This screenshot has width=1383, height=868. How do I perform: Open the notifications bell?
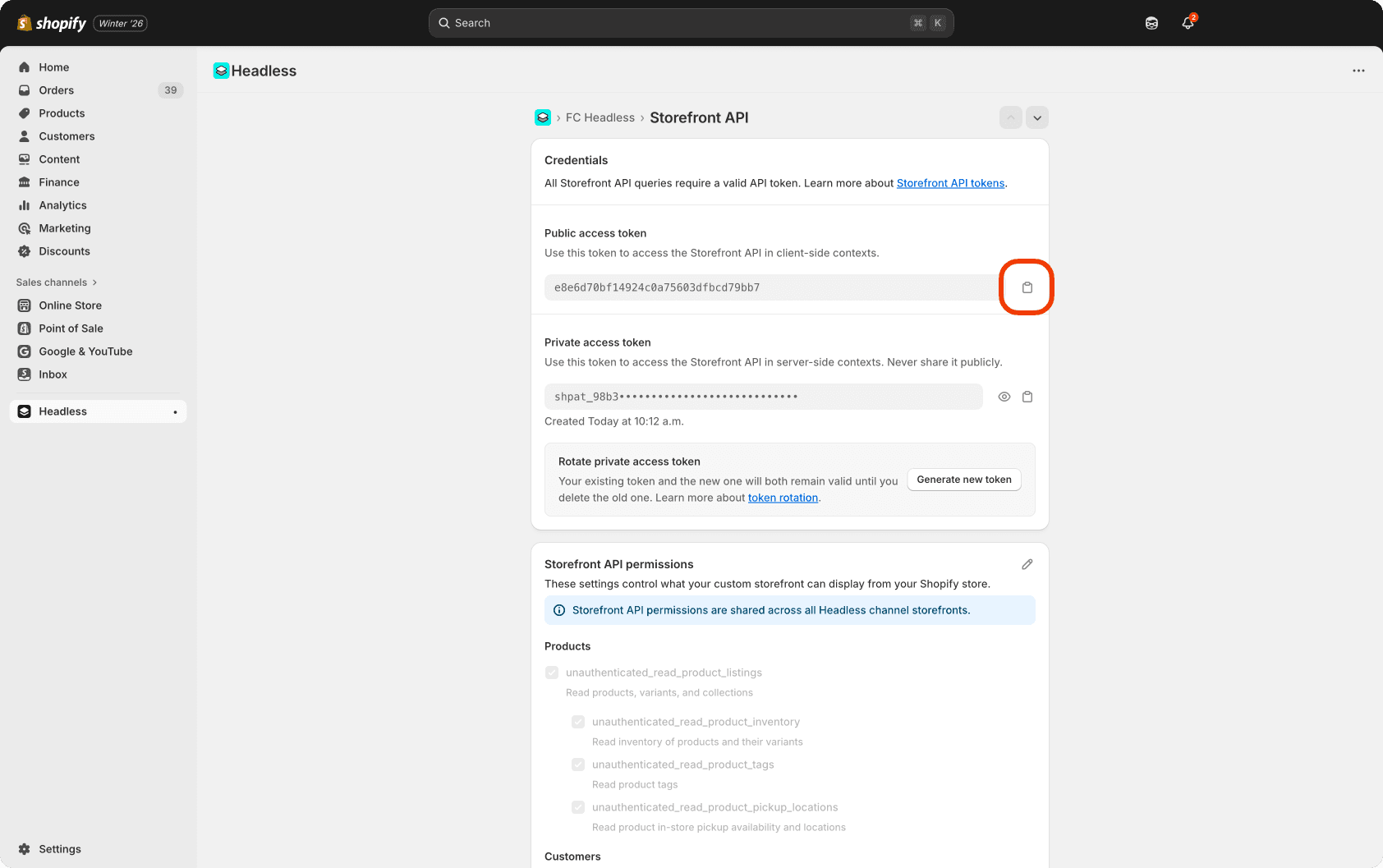point(1188,23)
